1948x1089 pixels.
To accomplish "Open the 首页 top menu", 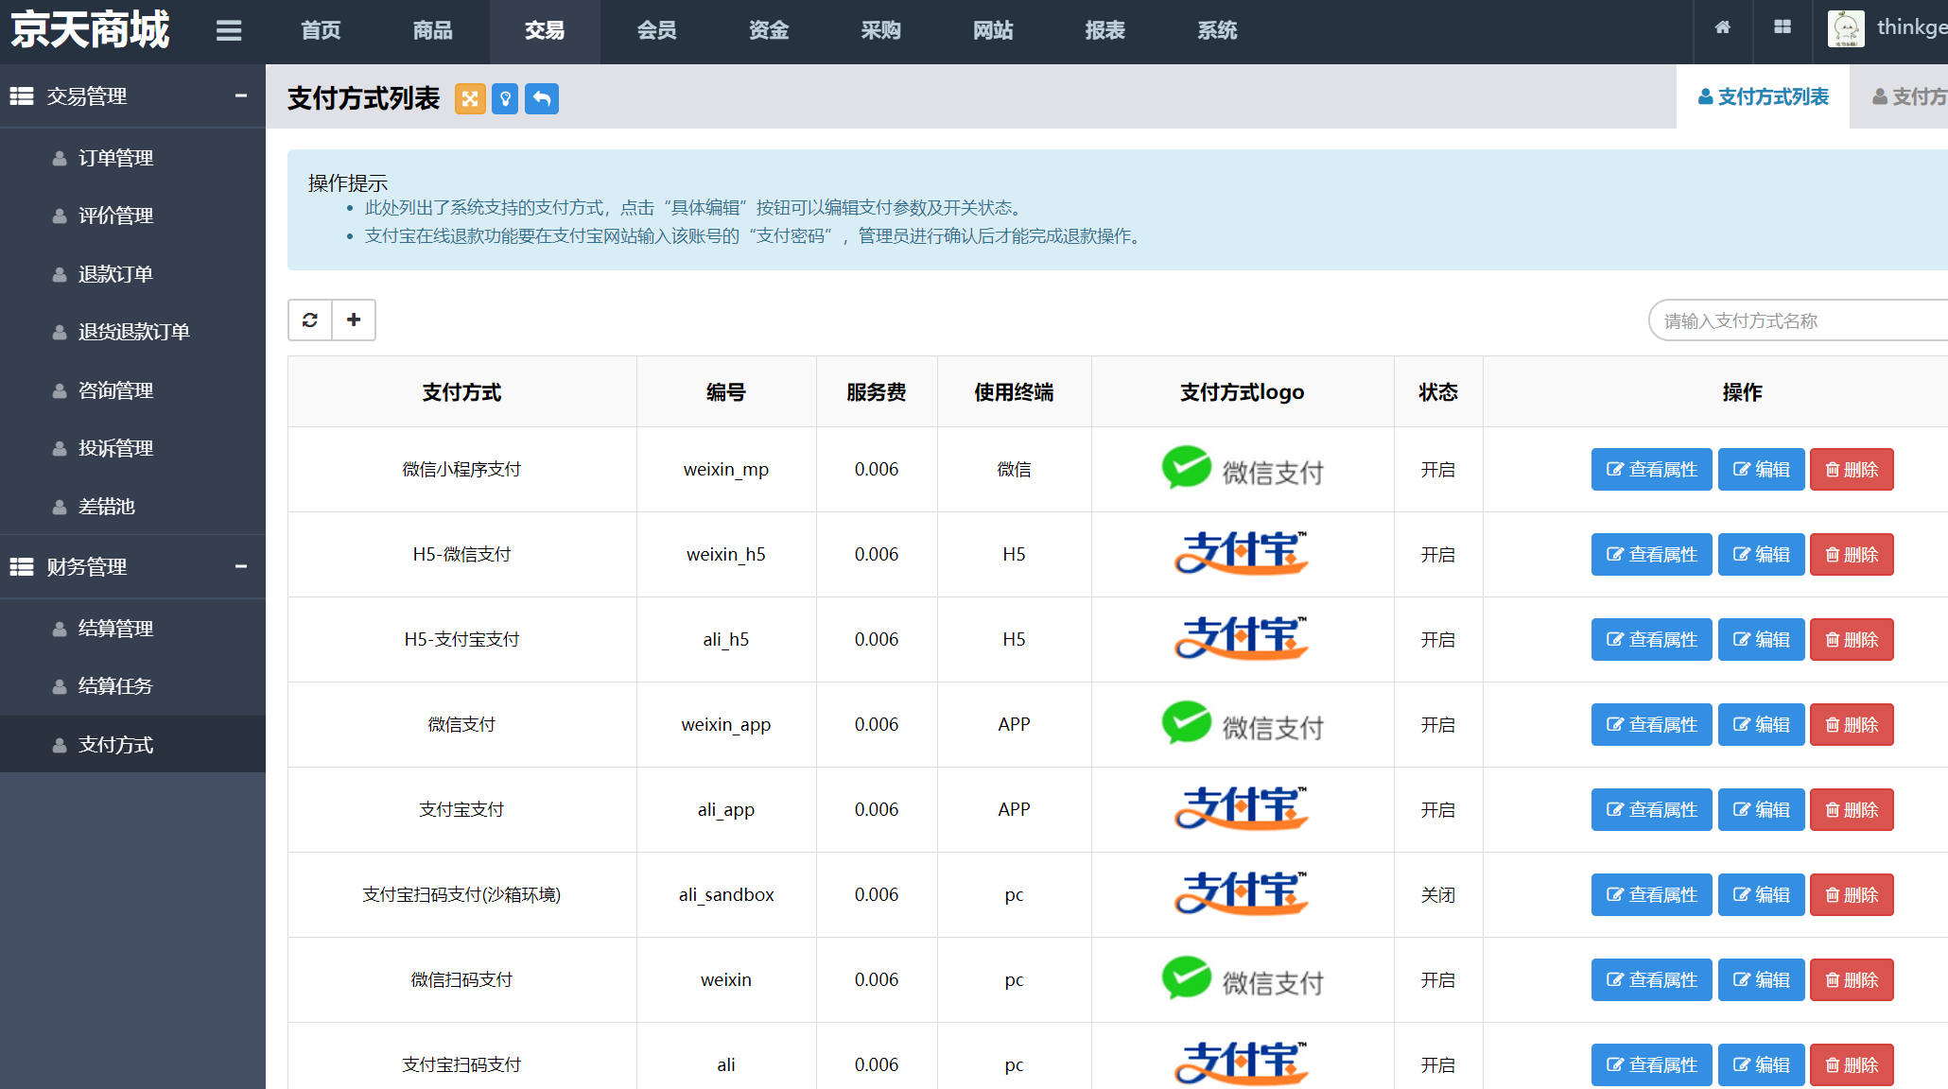I will click(321, 30).
